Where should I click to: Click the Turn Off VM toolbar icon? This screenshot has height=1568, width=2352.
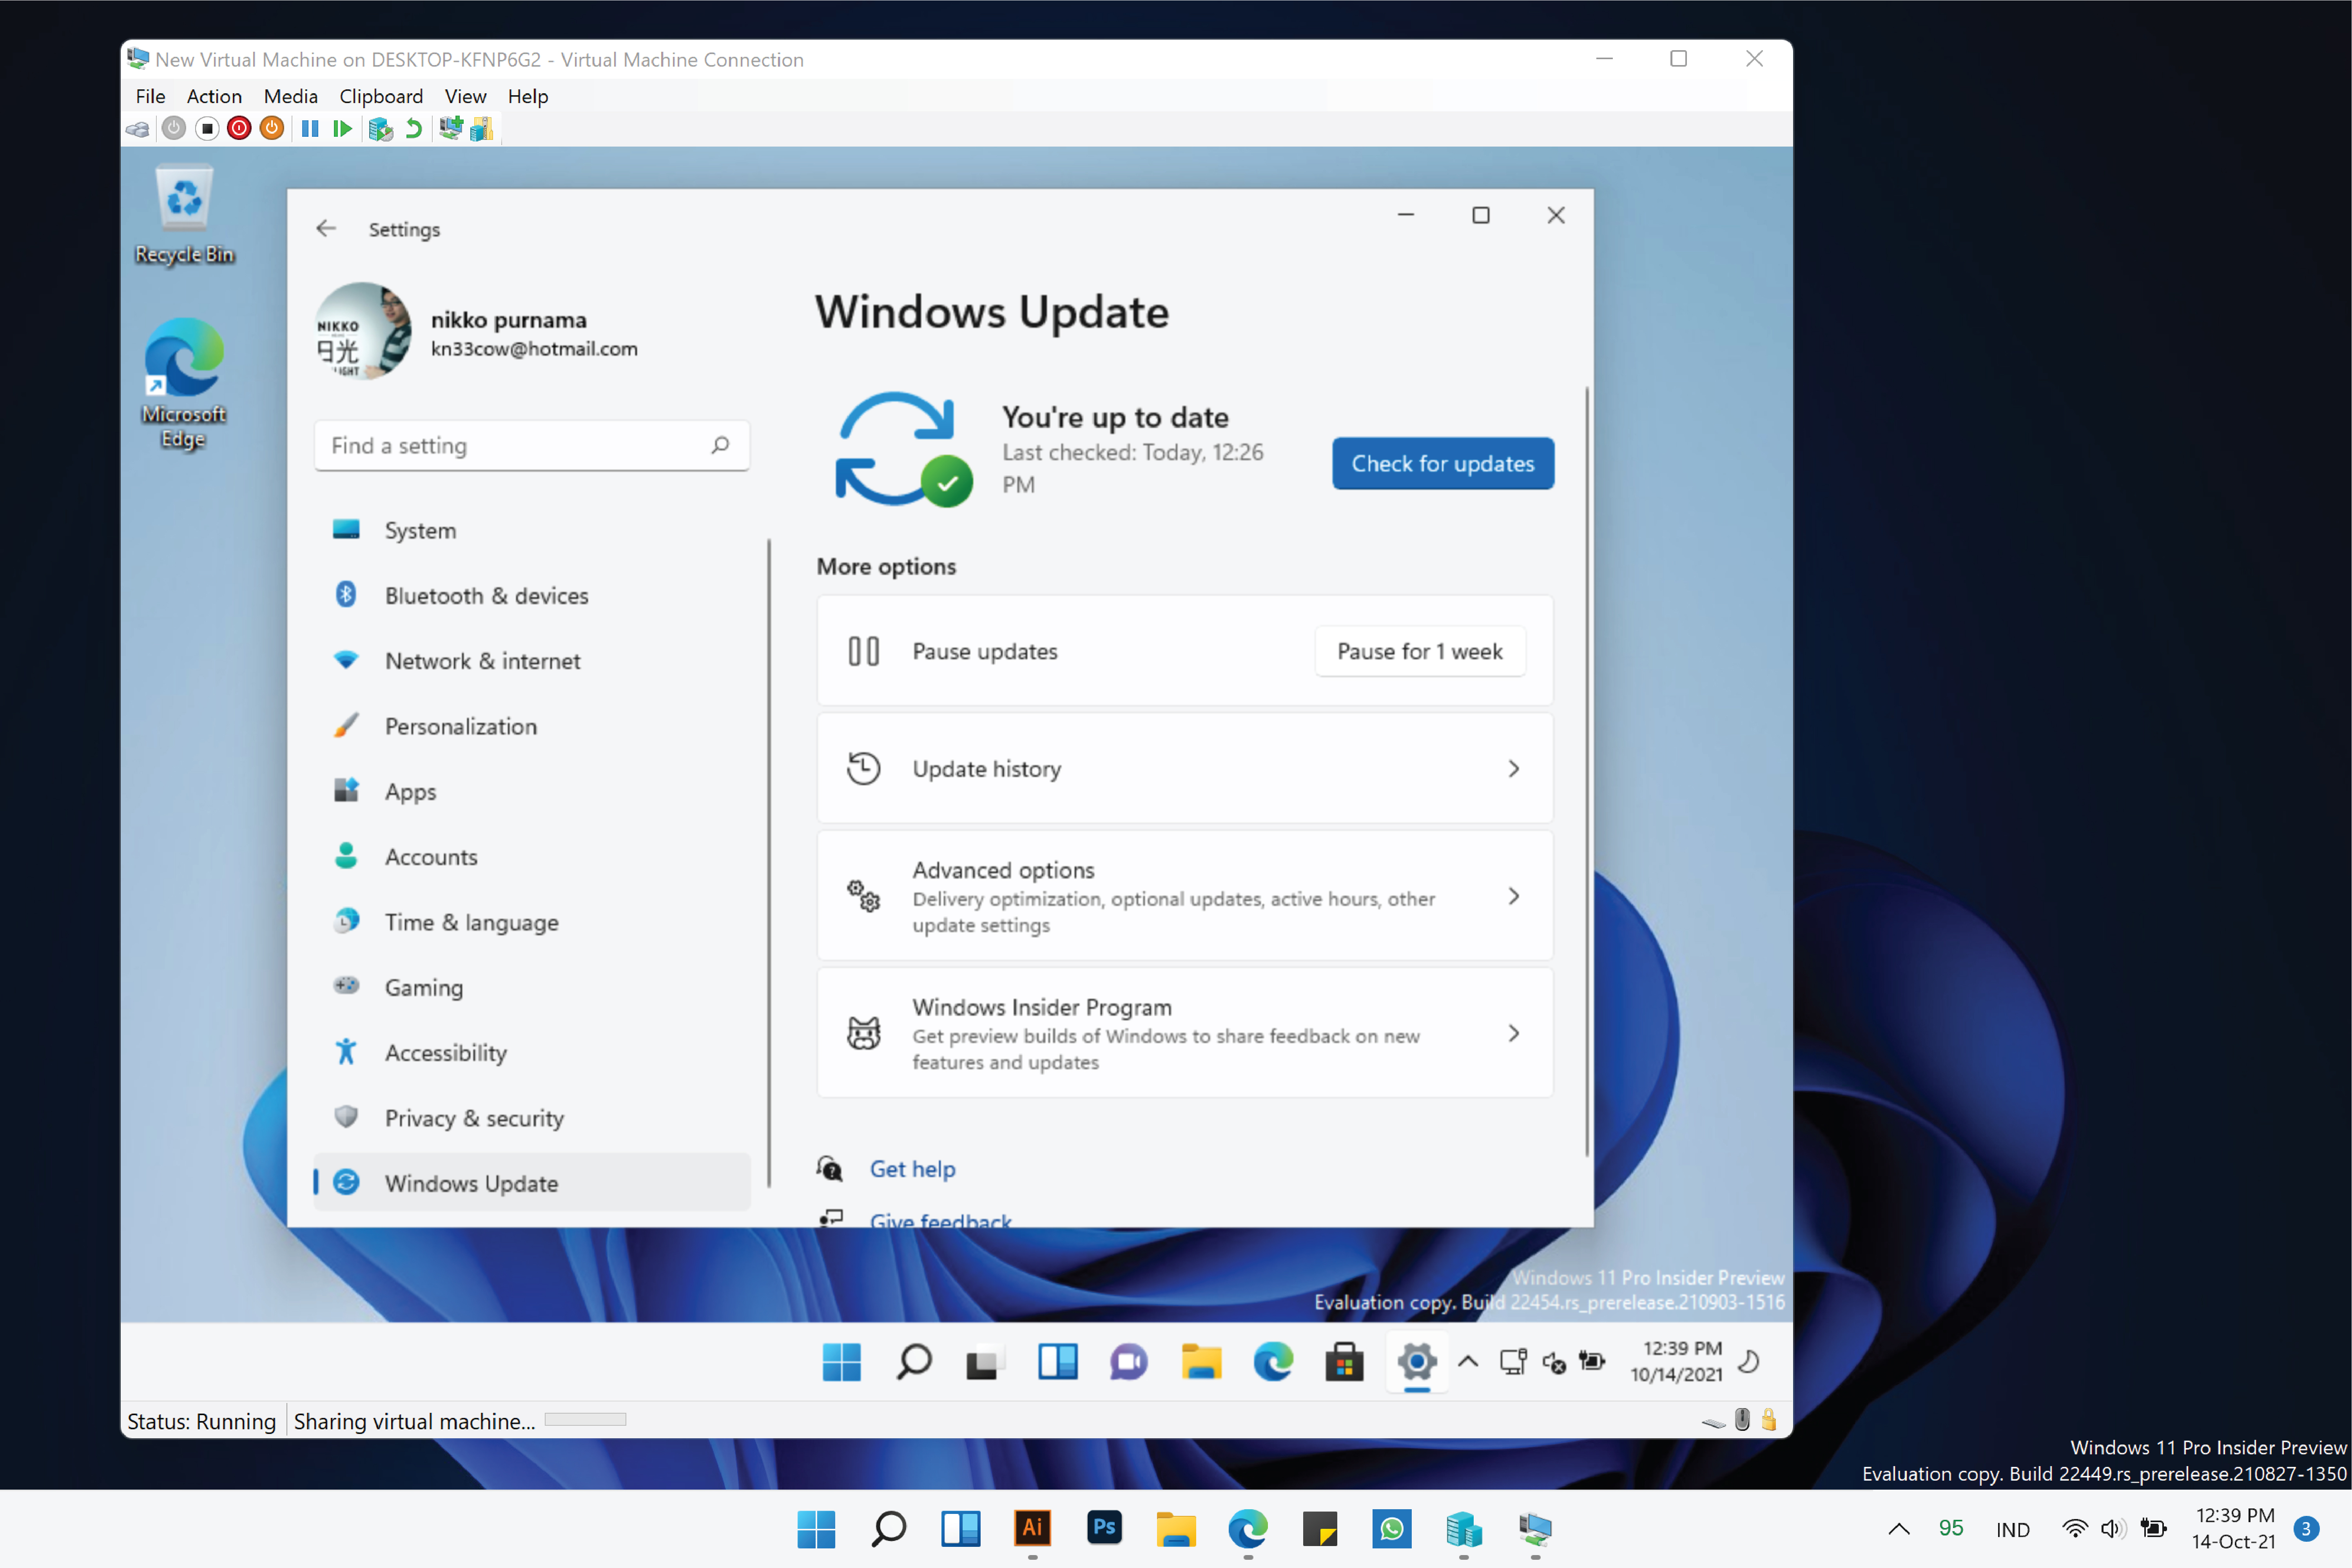pos(206,129)
